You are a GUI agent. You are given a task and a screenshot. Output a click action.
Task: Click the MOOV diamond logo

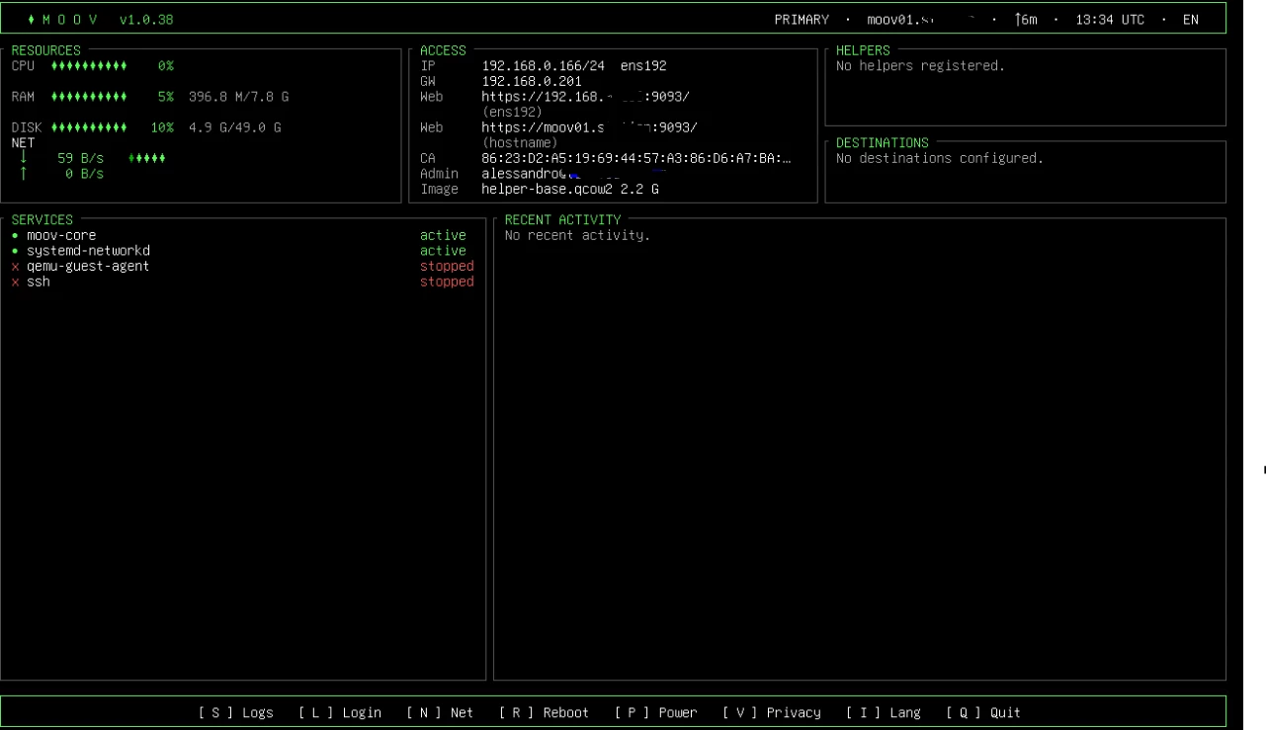point(32,20)
